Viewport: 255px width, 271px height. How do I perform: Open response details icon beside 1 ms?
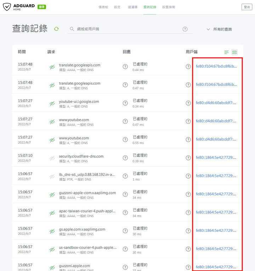coord(125,176)
